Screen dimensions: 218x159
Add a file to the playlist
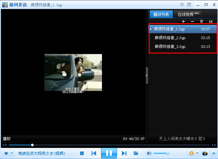[x=183, y=22]
